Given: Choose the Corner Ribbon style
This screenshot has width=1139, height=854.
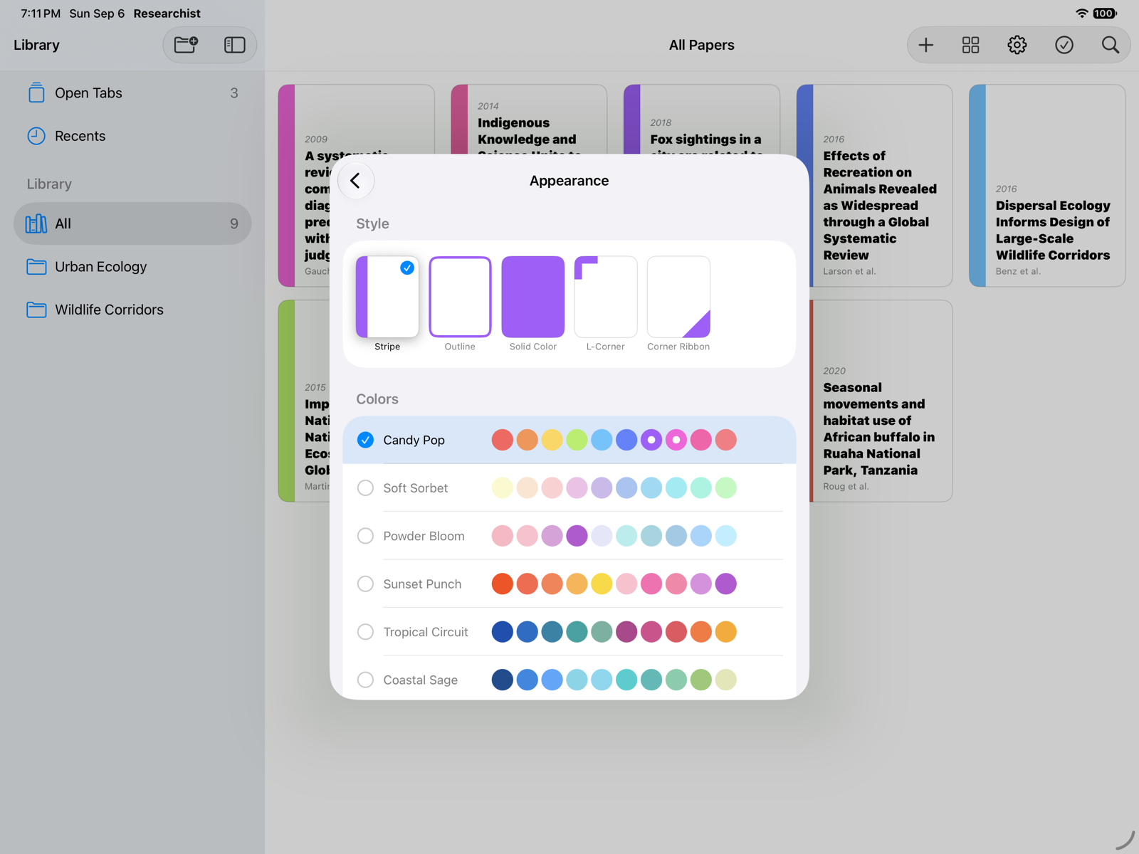Looking at the screenshot, I should pos(678,303).
